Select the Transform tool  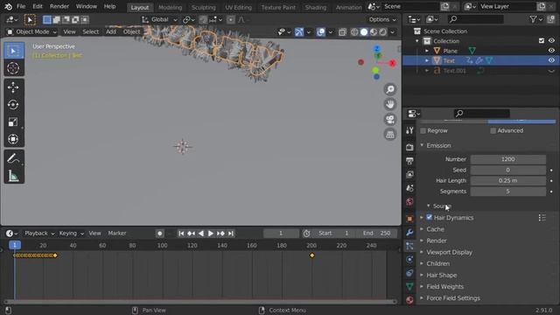[14, 139]
